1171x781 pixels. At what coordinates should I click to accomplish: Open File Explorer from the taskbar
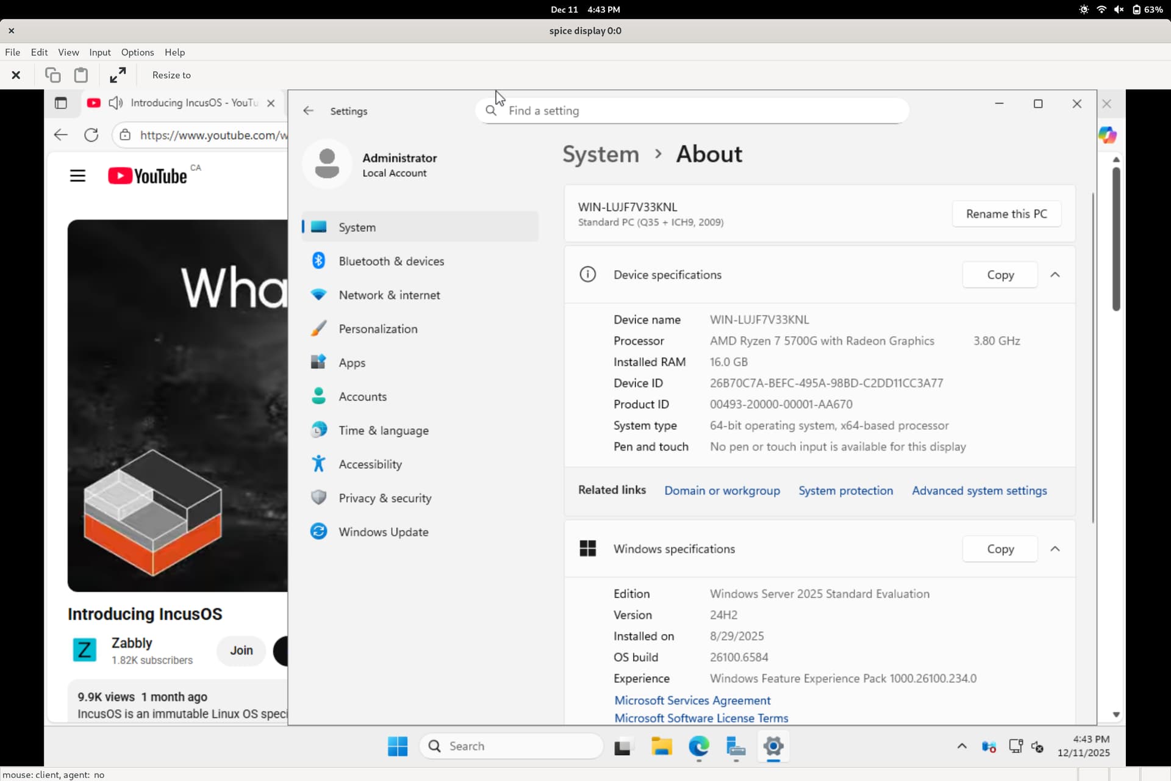coord(661,746)
